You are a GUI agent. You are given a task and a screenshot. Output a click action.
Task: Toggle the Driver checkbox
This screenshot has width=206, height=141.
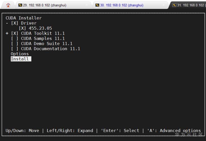coord(15,23)
